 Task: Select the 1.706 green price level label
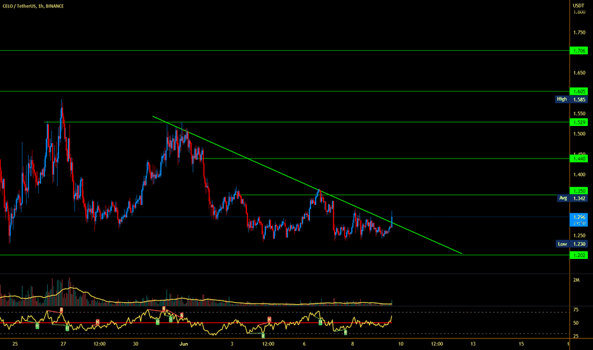578,51
